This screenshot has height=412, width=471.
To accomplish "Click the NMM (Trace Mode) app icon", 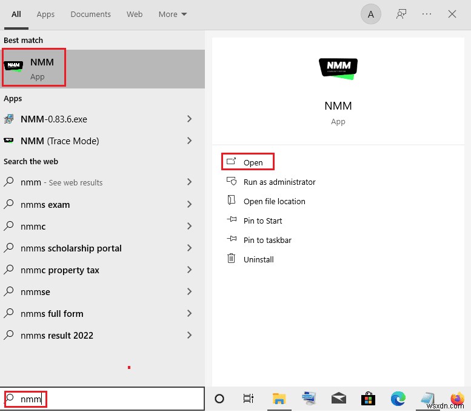I will click(8, 140).
